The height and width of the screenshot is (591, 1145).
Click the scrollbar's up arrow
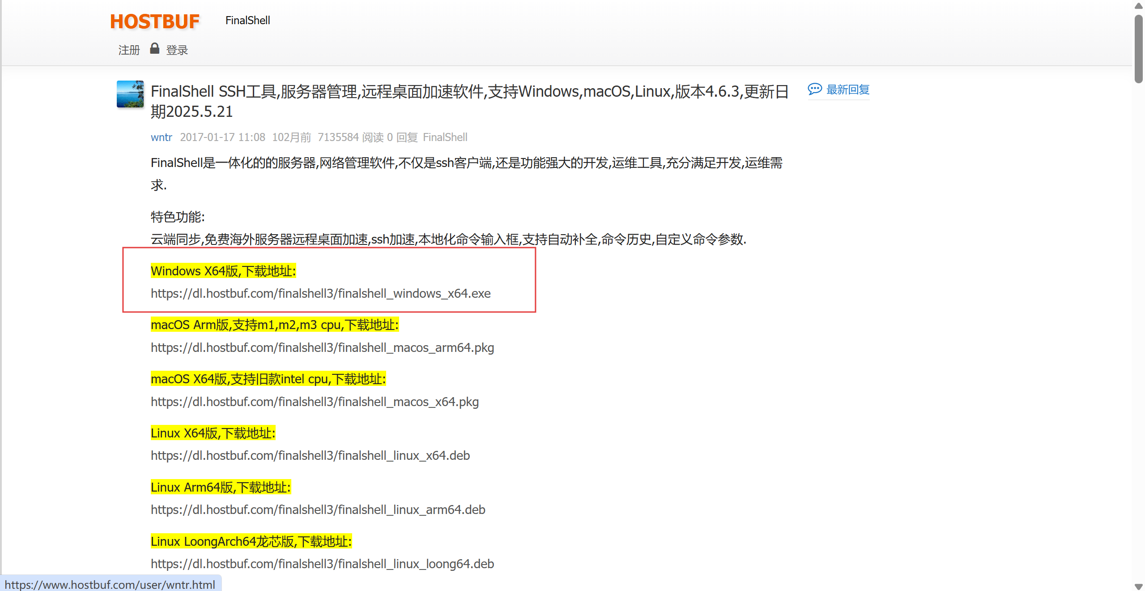(x=1139, y=6)
